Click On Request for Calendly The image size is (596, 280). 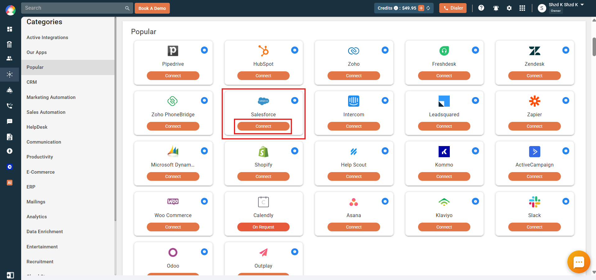pos(263,227)
